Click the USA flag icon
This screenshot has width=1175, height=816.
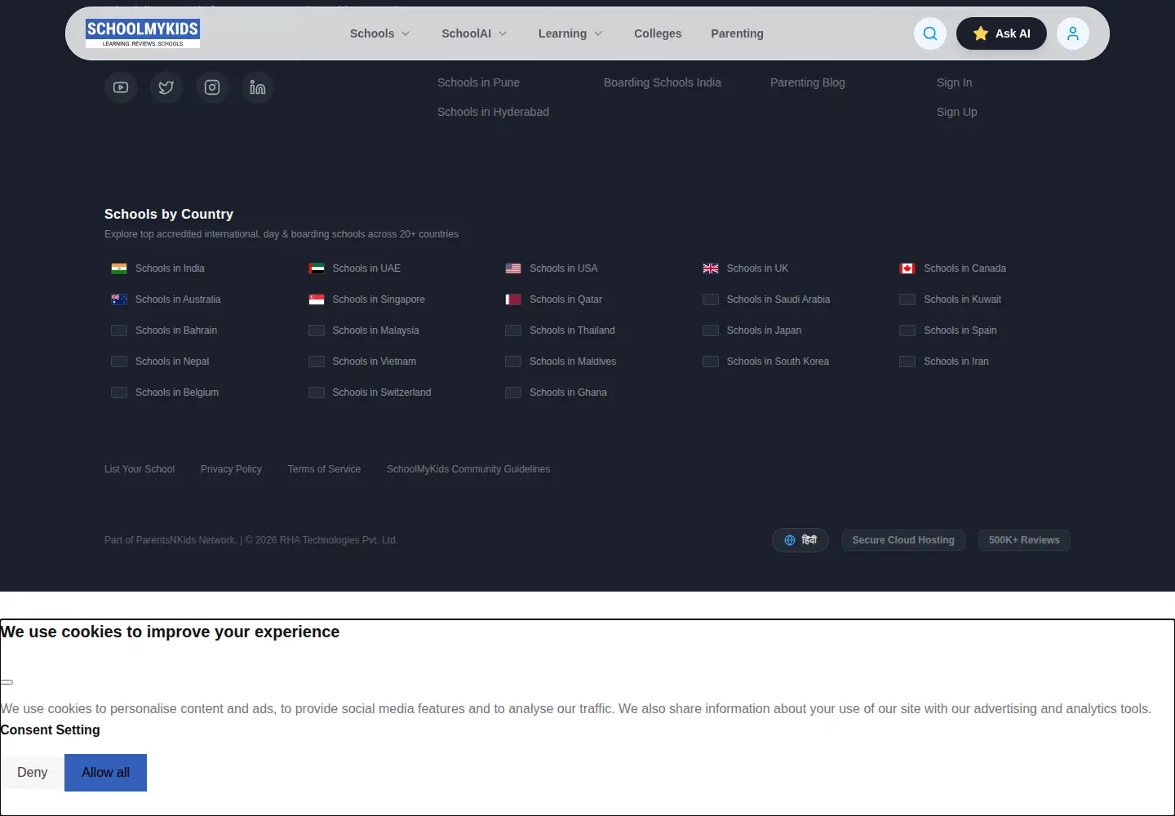[x=513, y=268]
